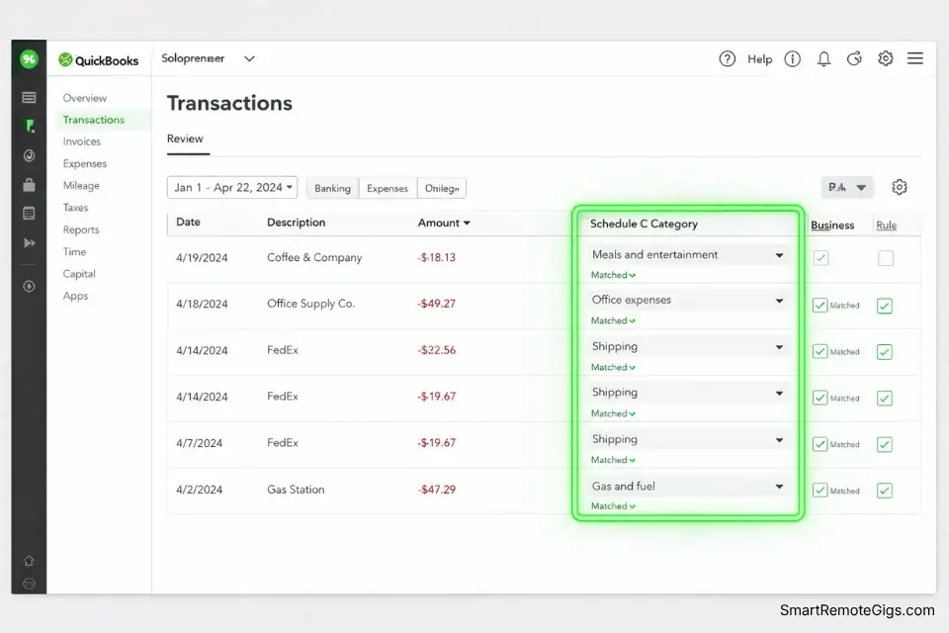The height and width of the screenshot is (633, 949).
Task: Open the table settings gear above the transactions
Action: click(x=899, y=186)
